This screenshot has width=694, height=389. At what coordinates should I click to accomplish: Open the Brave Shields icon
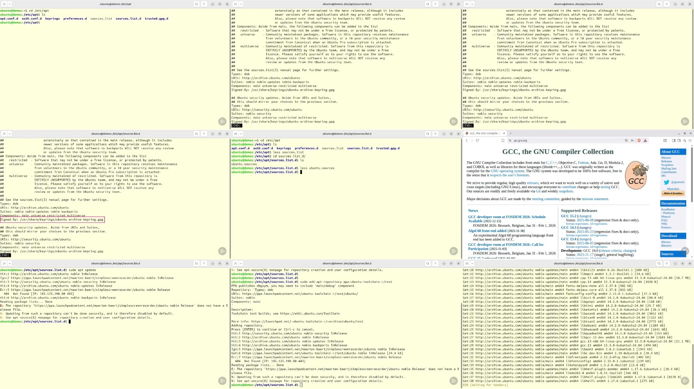point(639,140)
